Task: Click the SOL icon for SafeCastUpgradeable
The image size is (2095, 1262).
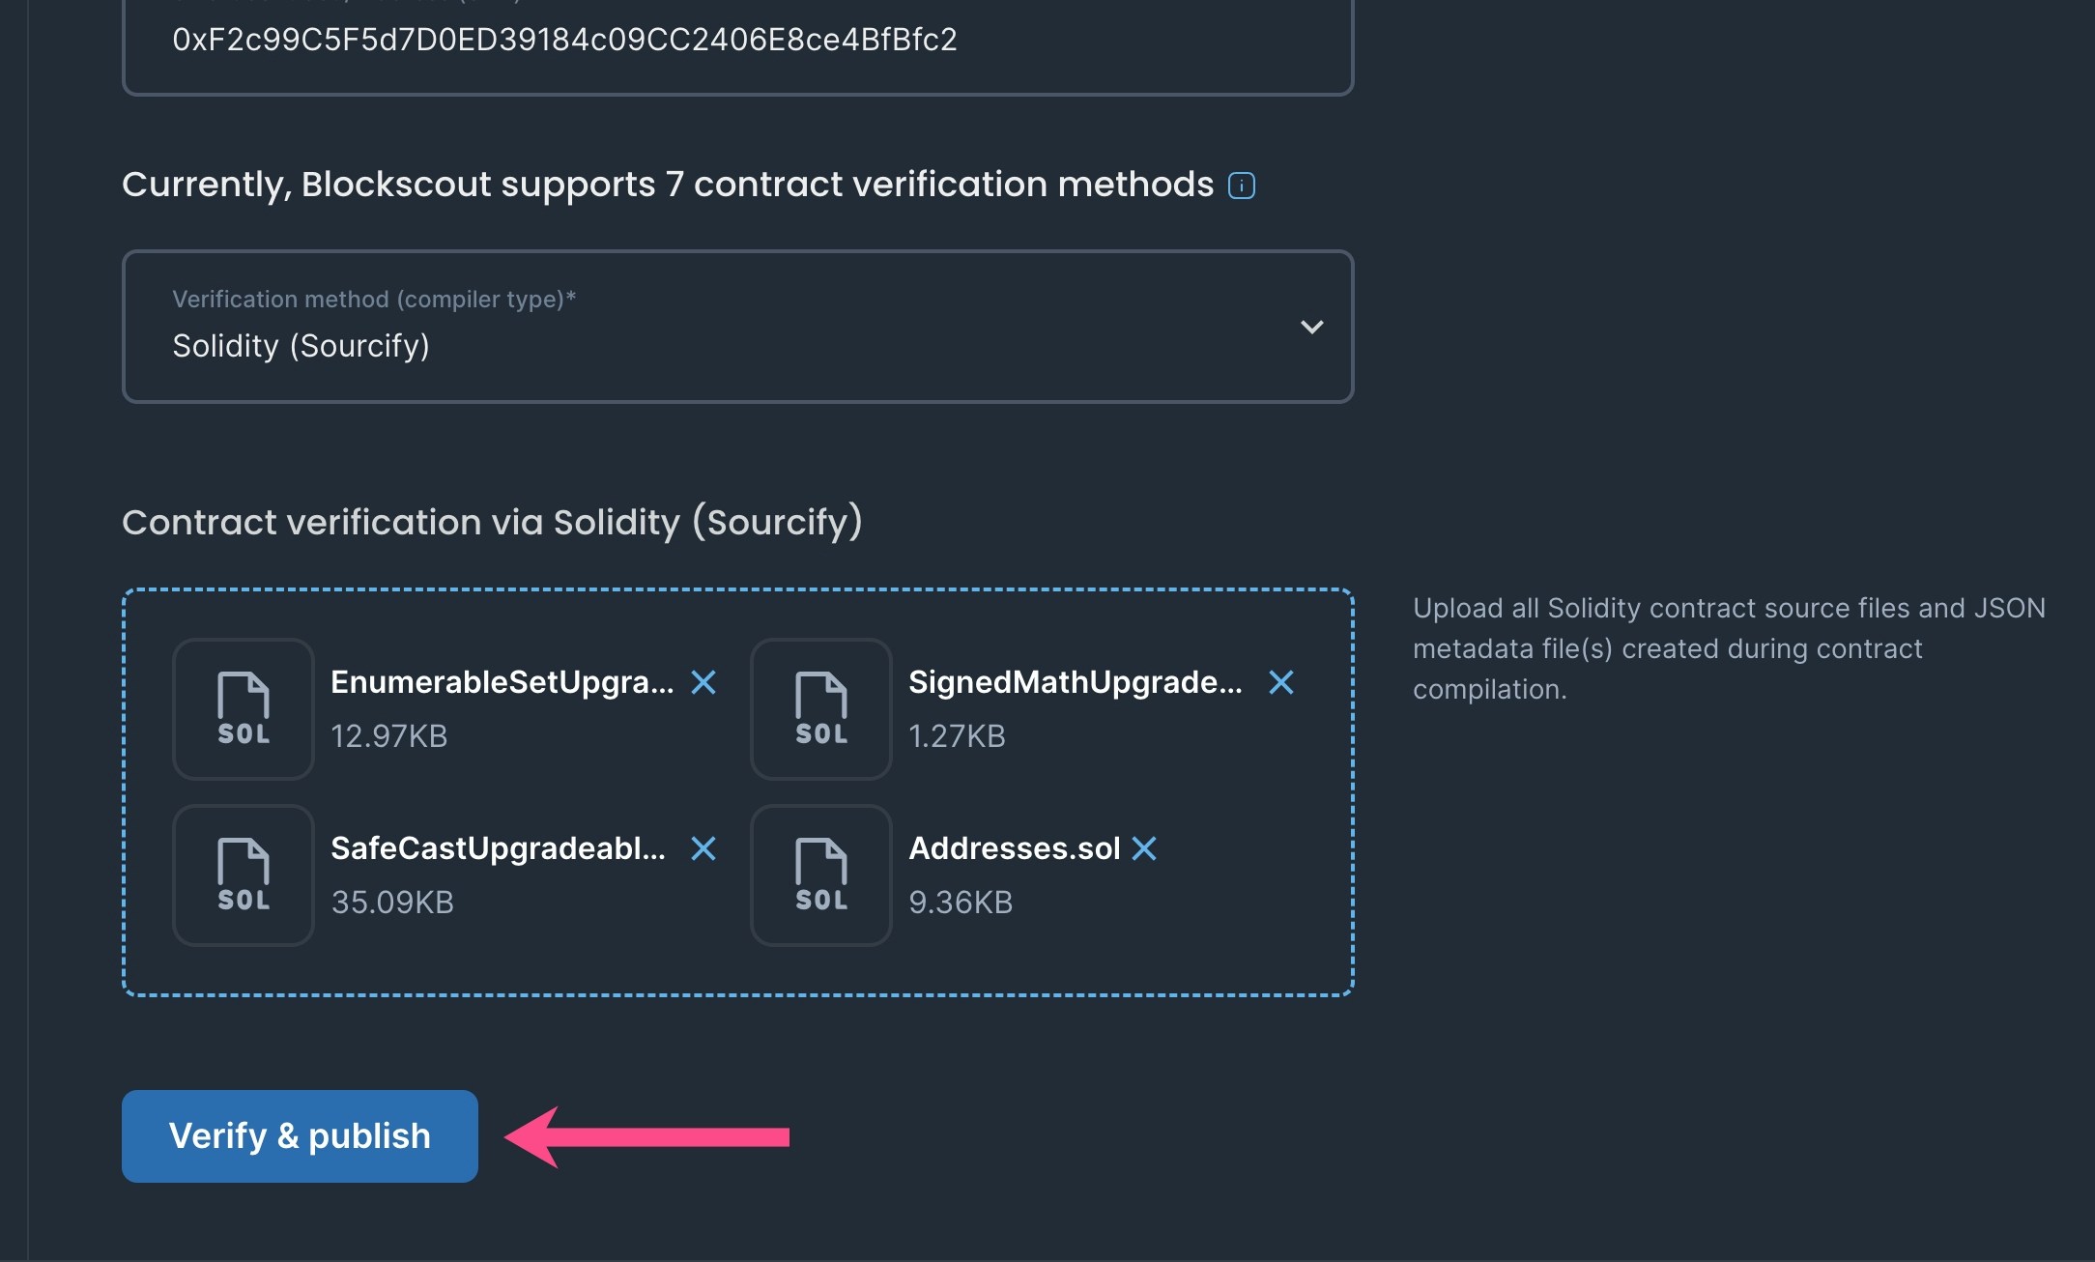Action: 244,875
